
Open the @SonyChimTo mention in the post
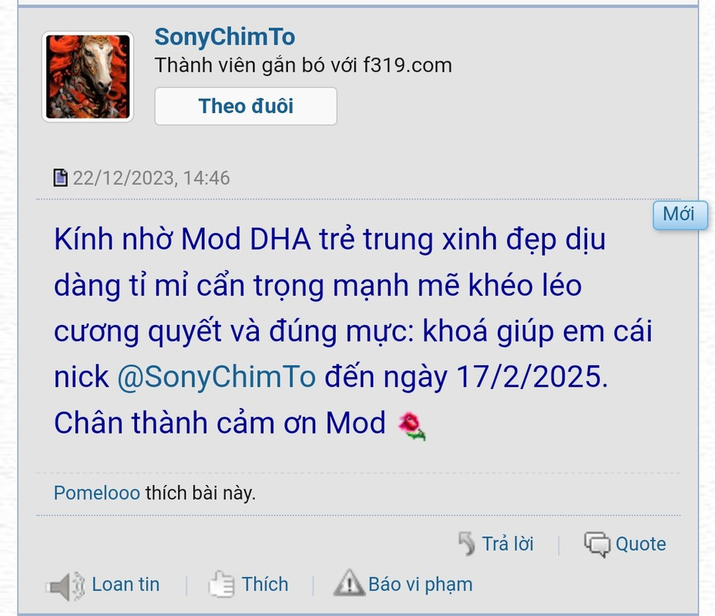click(x=217, y=377)
